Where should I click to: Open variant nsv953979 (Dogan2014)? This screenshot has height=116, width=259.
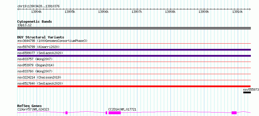tap(36, 65)
